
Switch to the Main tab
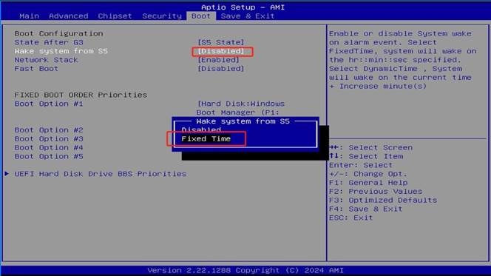[x=29, y=16]
